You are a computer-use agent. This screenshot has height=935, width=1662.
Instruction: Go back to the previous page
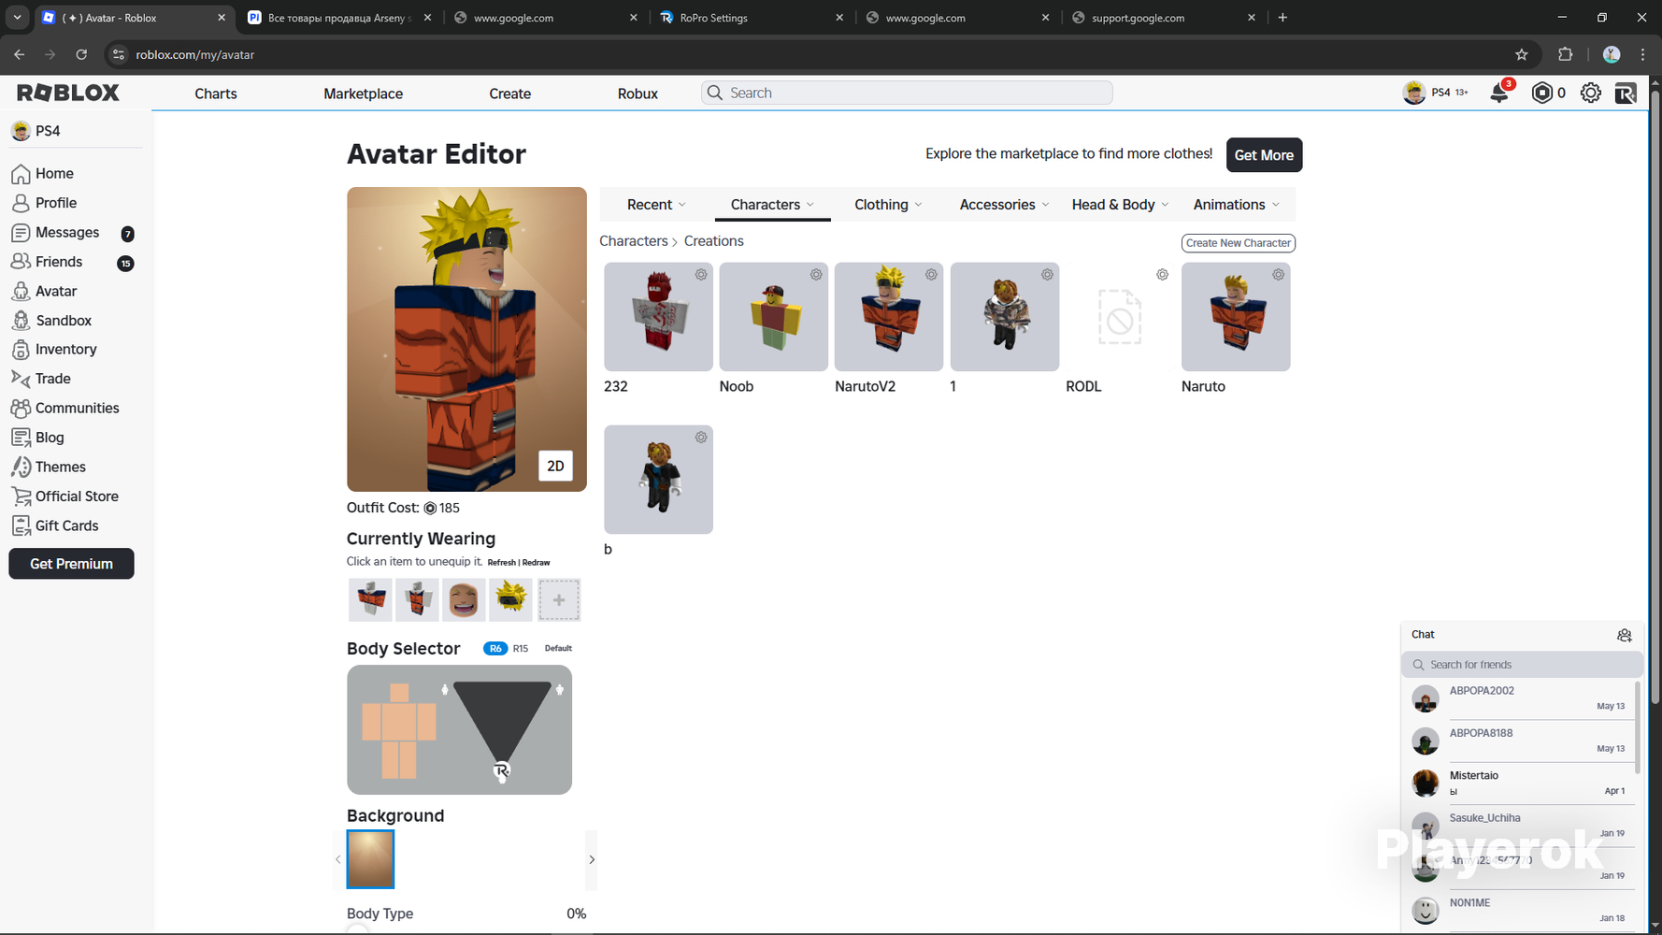[20, 54]
